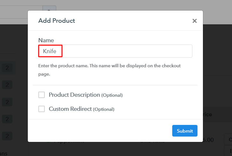Close the Add Product dialog
This screenshot has height=156, width=232.
tap(195, 21)
